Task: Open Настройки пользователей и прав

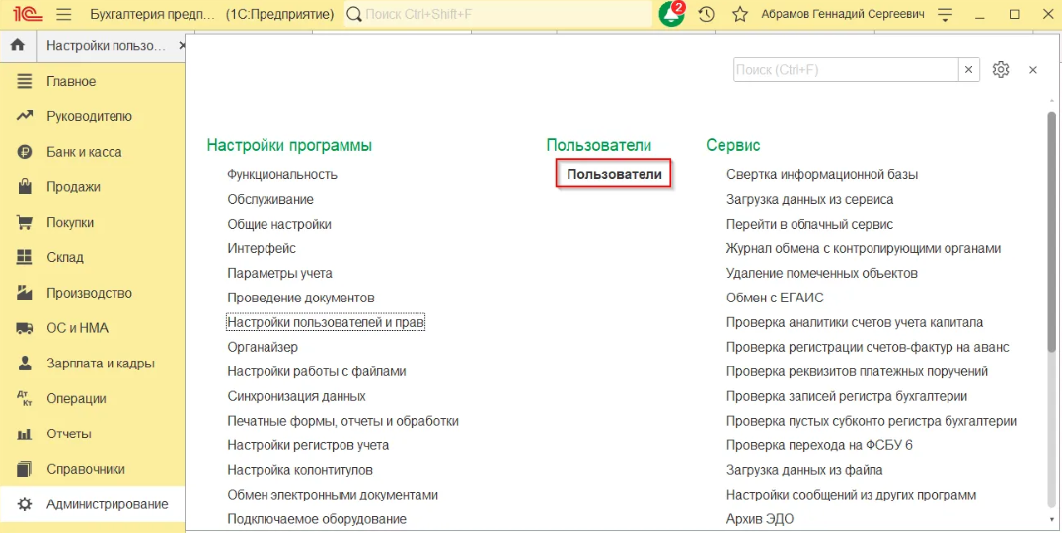Action: click(x=326, y=322)
